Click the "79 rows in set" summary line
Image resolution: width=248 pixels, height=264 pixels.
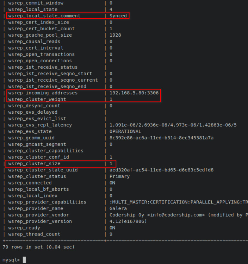click(x=38, y=247)
